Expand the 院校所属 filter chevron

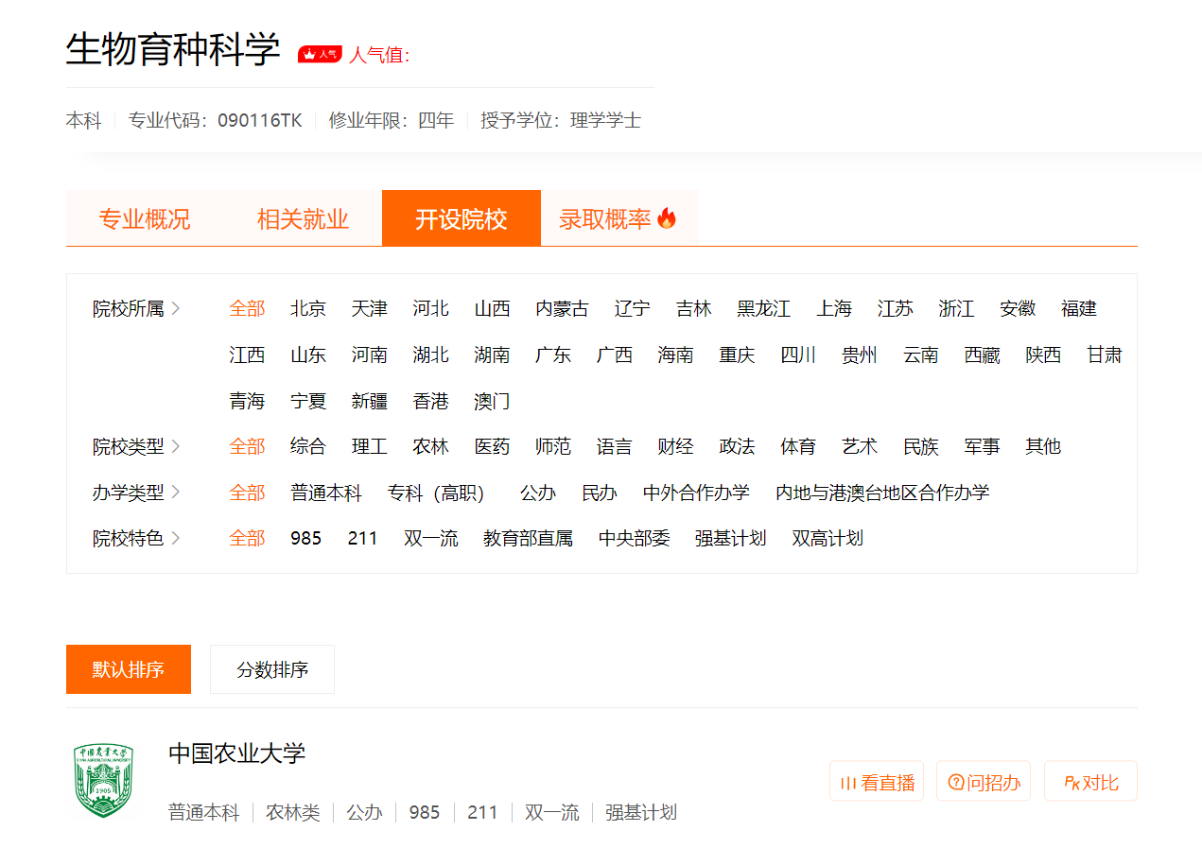[176, 308]
